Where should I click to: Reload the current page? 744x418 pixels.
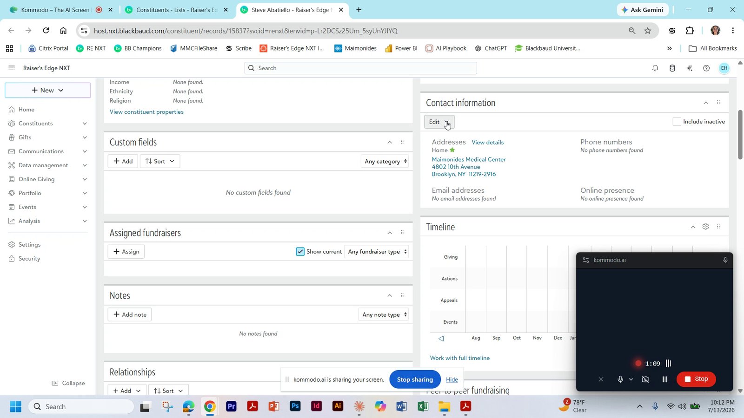46,31
